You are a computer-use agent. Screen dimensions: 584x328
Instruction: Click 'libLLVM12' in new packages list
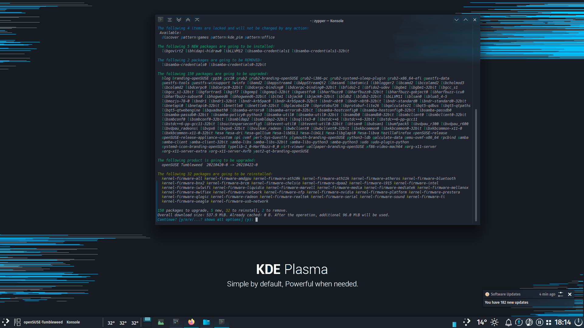tap(233, 51)
